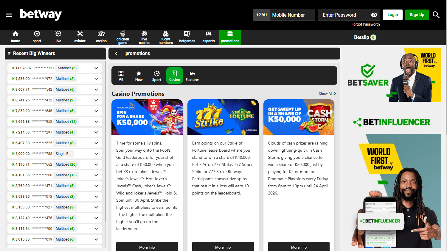Image resolution: width=447 pixels, height=251 pixels.
Task: Click the Single Bet label
Action: [x=64, y=154]
